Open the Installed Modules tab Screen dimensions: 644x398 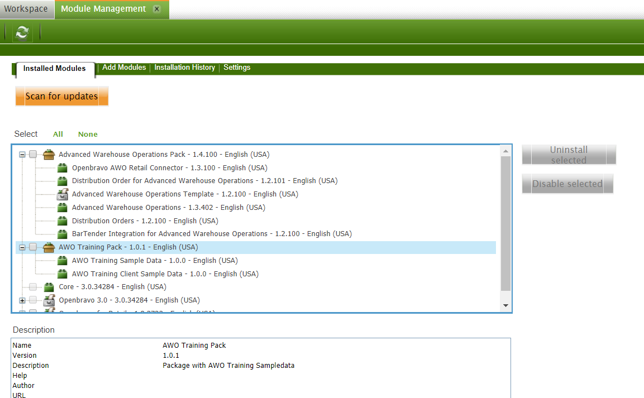[x=54, y=69]
